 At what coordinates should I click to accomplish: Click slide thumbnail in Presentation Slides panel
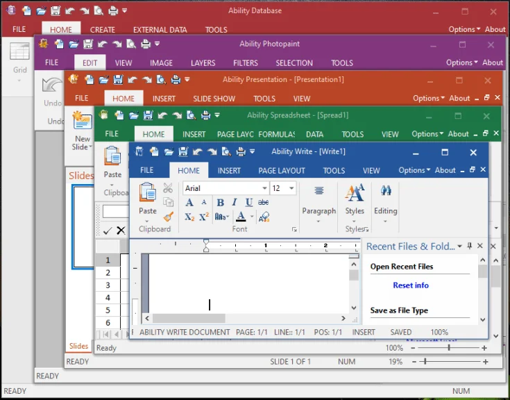[83, 227]
